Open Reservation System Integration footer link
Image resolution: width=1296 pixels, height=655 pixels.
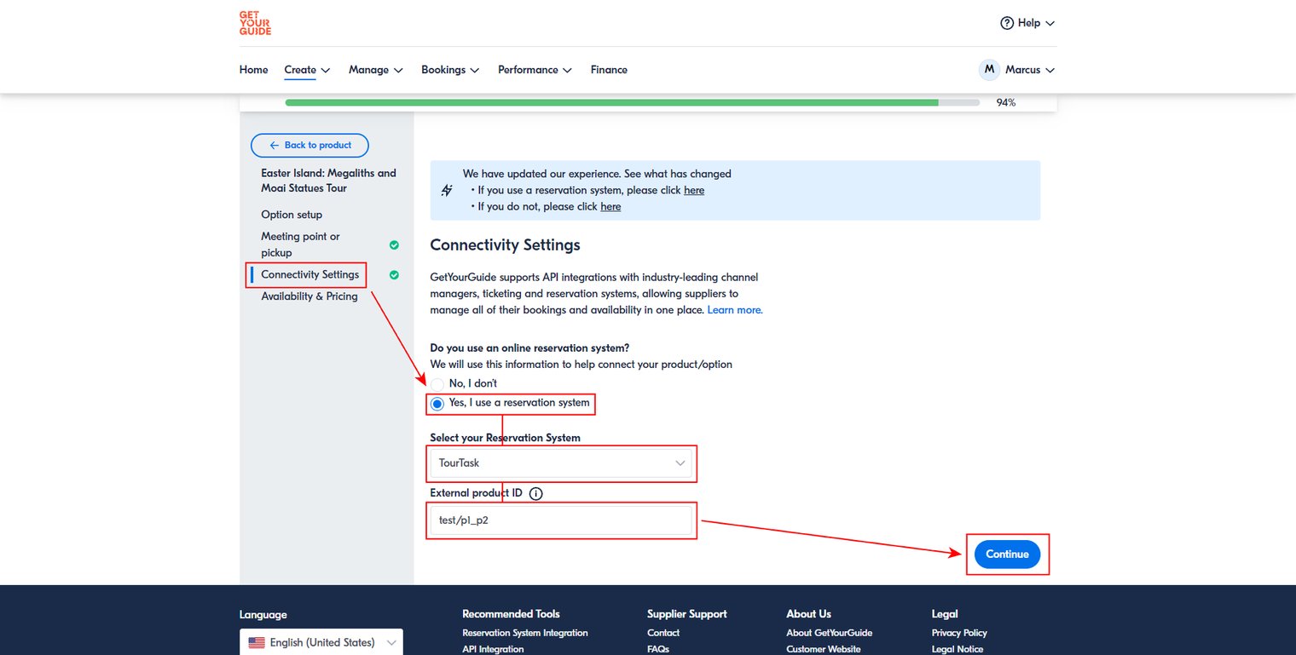click(525, 633)
